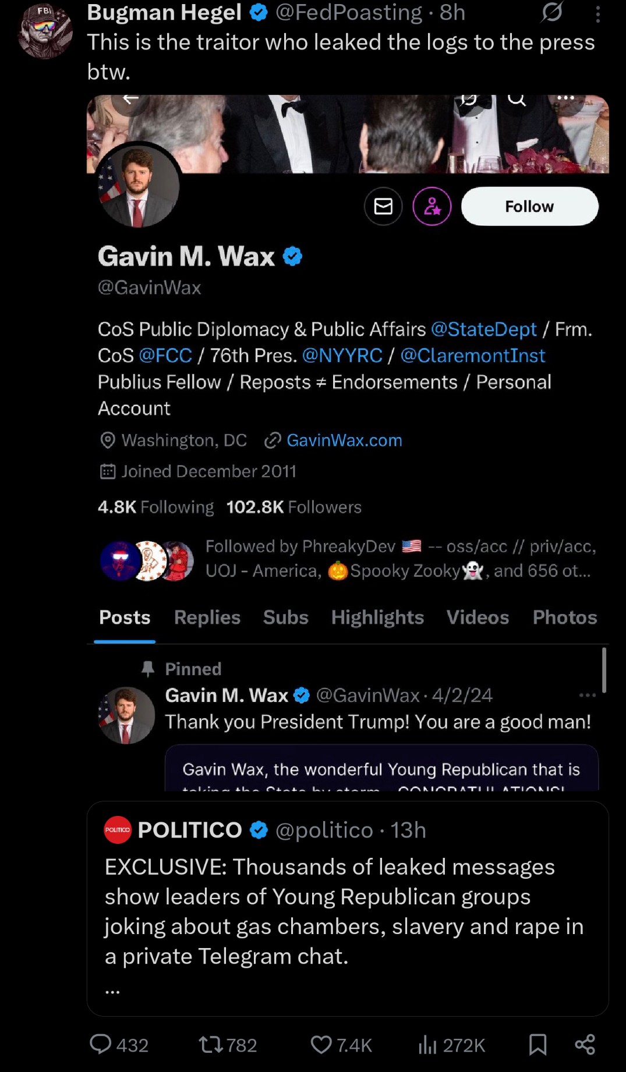This screenshot has width=626, height=1072.
Task: Switch to the Replies tab
Action: 207,617
